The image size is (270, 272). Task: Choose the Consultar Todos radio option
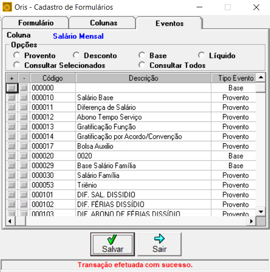click(x=142, y=65)
